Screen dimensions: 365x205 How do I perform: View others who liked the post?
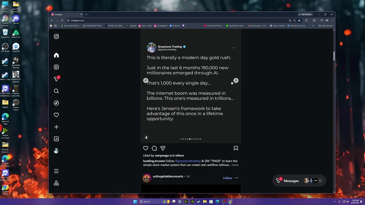[180, 155]
